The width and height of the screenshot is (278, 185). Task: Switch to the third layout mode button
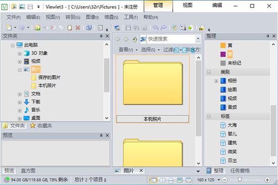click(171, 180)
